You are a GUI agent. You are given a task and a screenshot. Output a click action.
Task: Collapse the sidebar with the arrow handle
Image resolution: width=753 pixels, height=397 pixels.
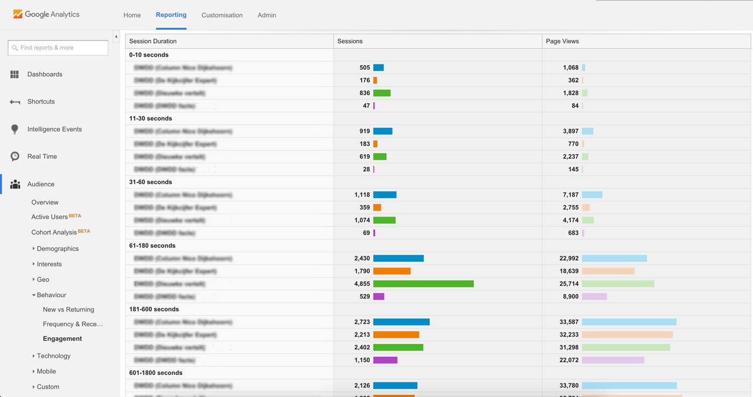(x=116, y=37)
